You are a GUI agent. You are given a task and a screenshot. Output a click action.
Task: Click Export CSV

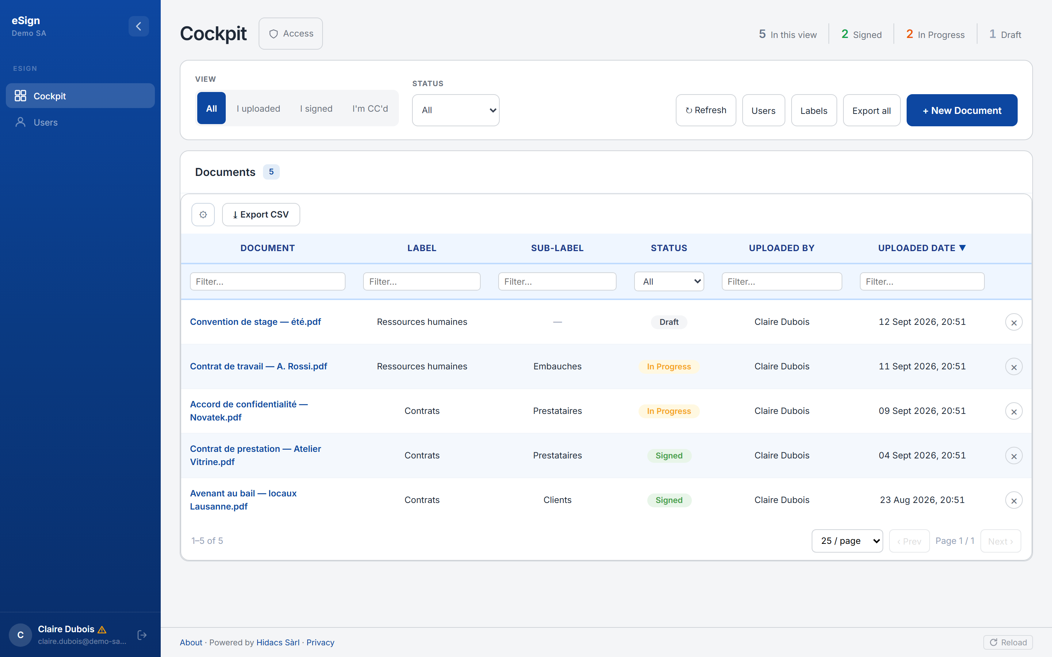261,215
